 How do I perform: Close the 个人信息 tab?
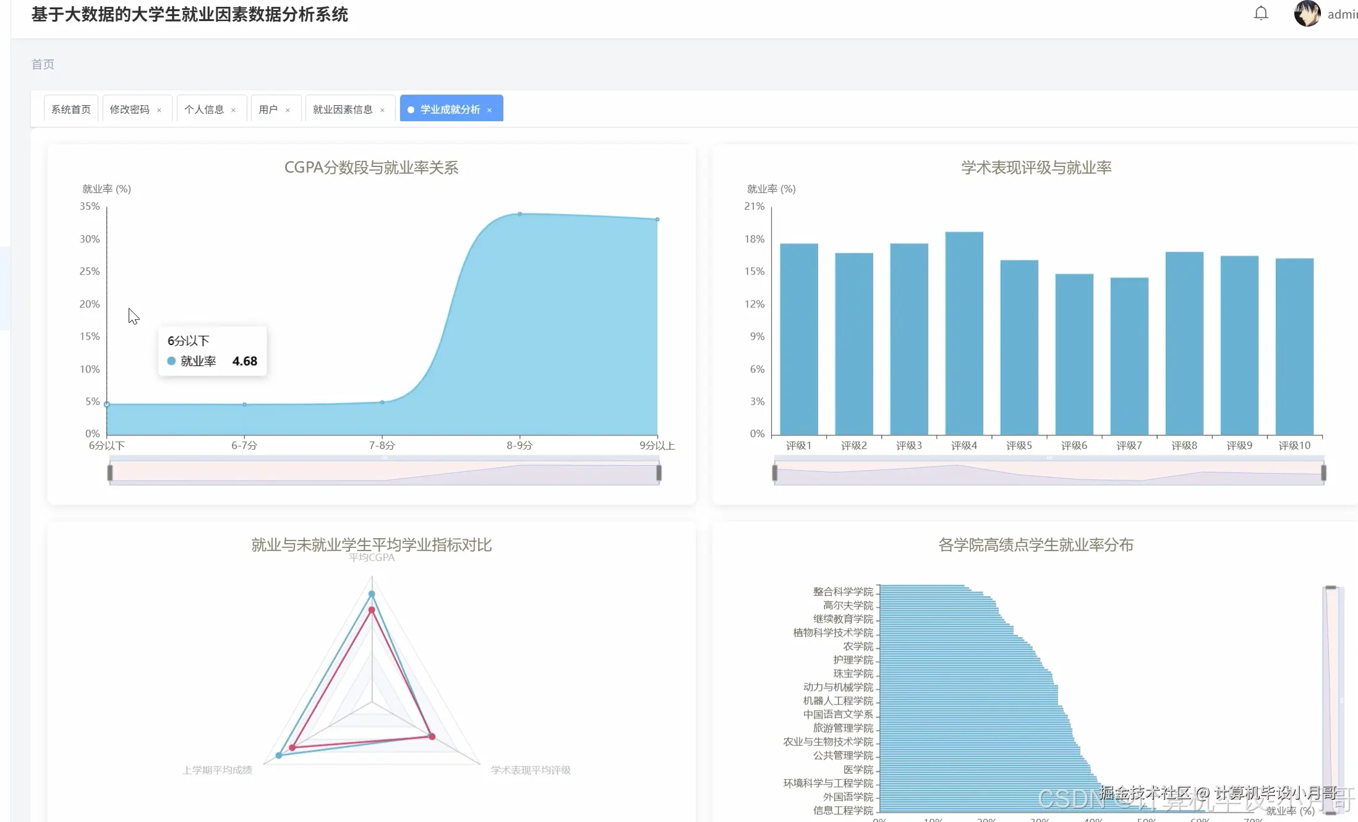tap(233, 110)
